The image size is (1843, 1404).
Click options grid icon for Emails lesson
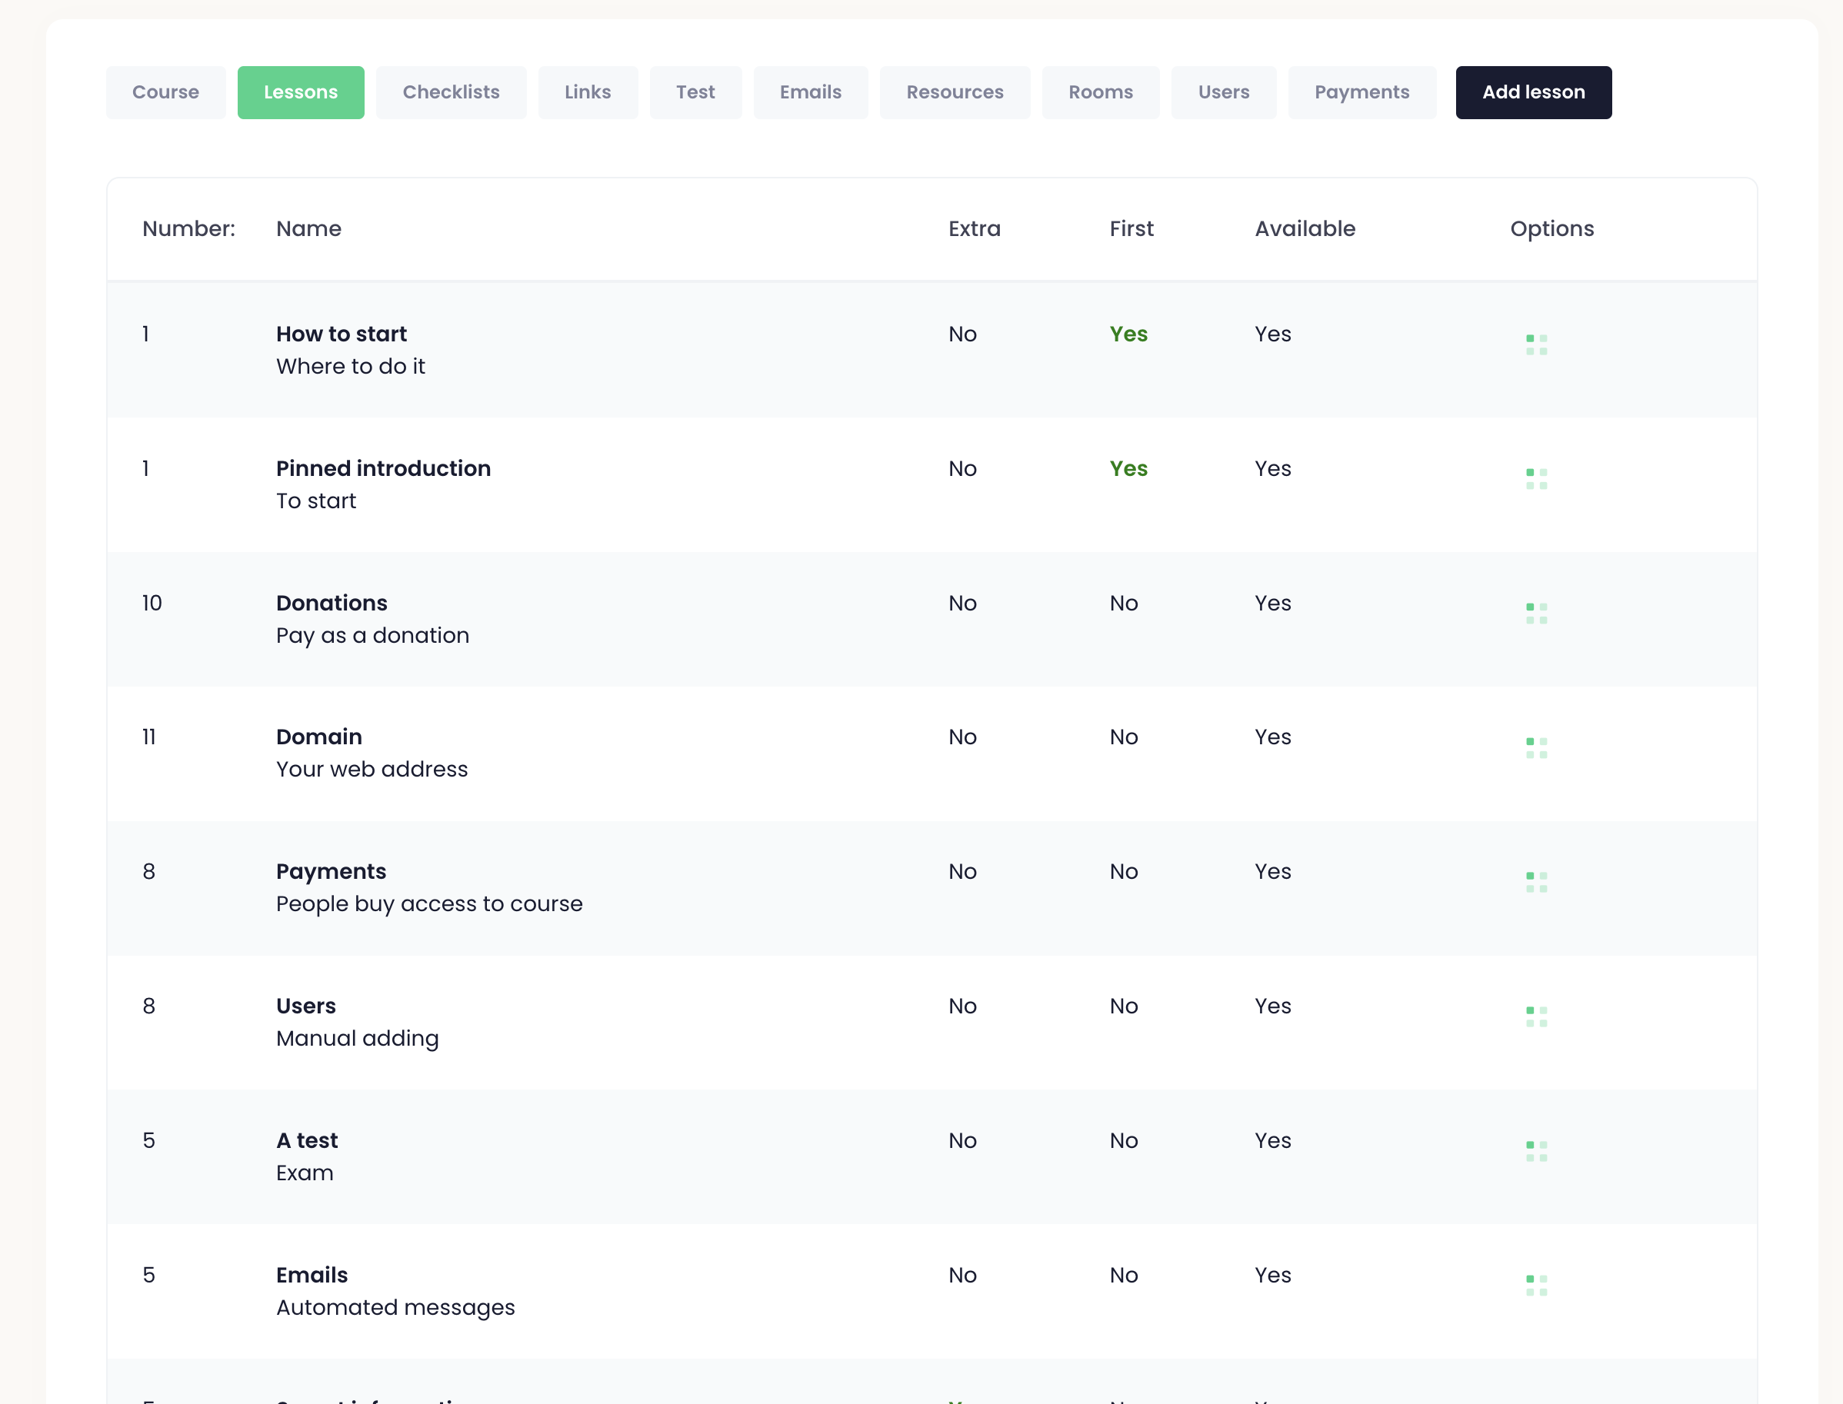[x=1536, y=1286]
